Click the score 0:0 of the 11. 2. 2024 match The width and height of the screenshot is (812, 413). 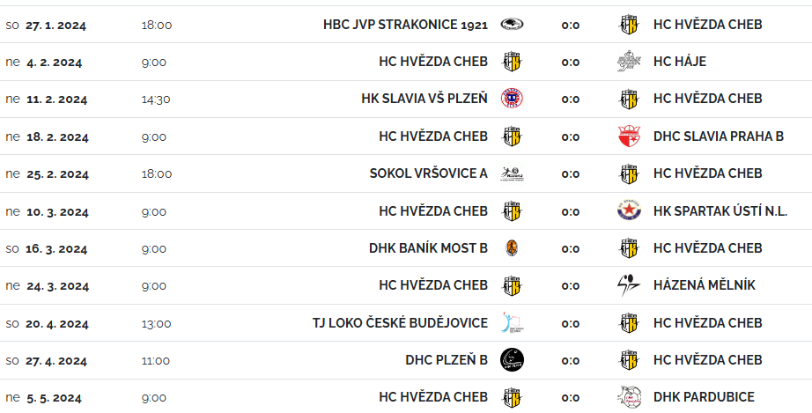(570, 99)
